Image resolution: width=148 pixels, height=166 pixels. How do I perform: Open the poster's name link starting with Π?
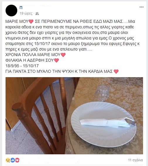pos(21,8)
